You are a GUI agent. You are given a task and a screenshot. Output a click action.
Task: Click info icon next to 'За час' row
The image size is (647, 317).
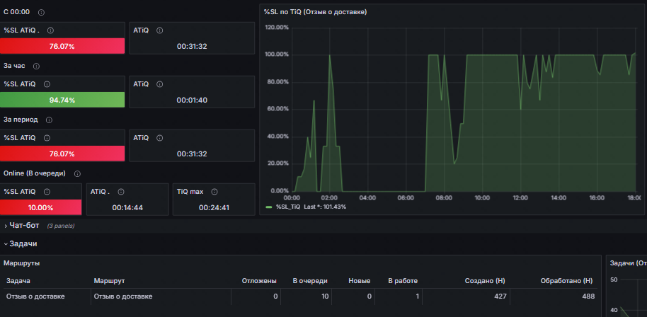[36, 66]
